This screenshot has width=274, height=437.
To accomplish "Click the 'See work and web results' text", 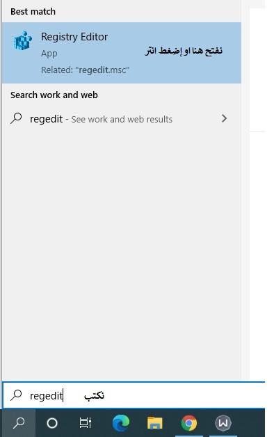I will click(x=122, y=119).
